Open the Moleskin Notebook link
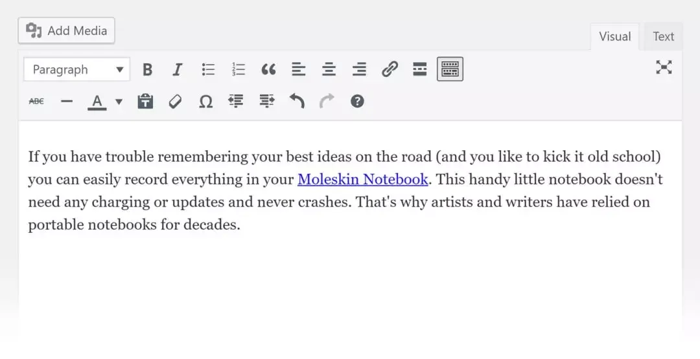 pos(362,179)
